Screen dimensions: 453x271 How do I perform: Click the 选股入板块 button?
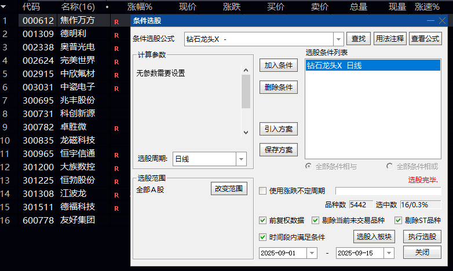[374, 237]
